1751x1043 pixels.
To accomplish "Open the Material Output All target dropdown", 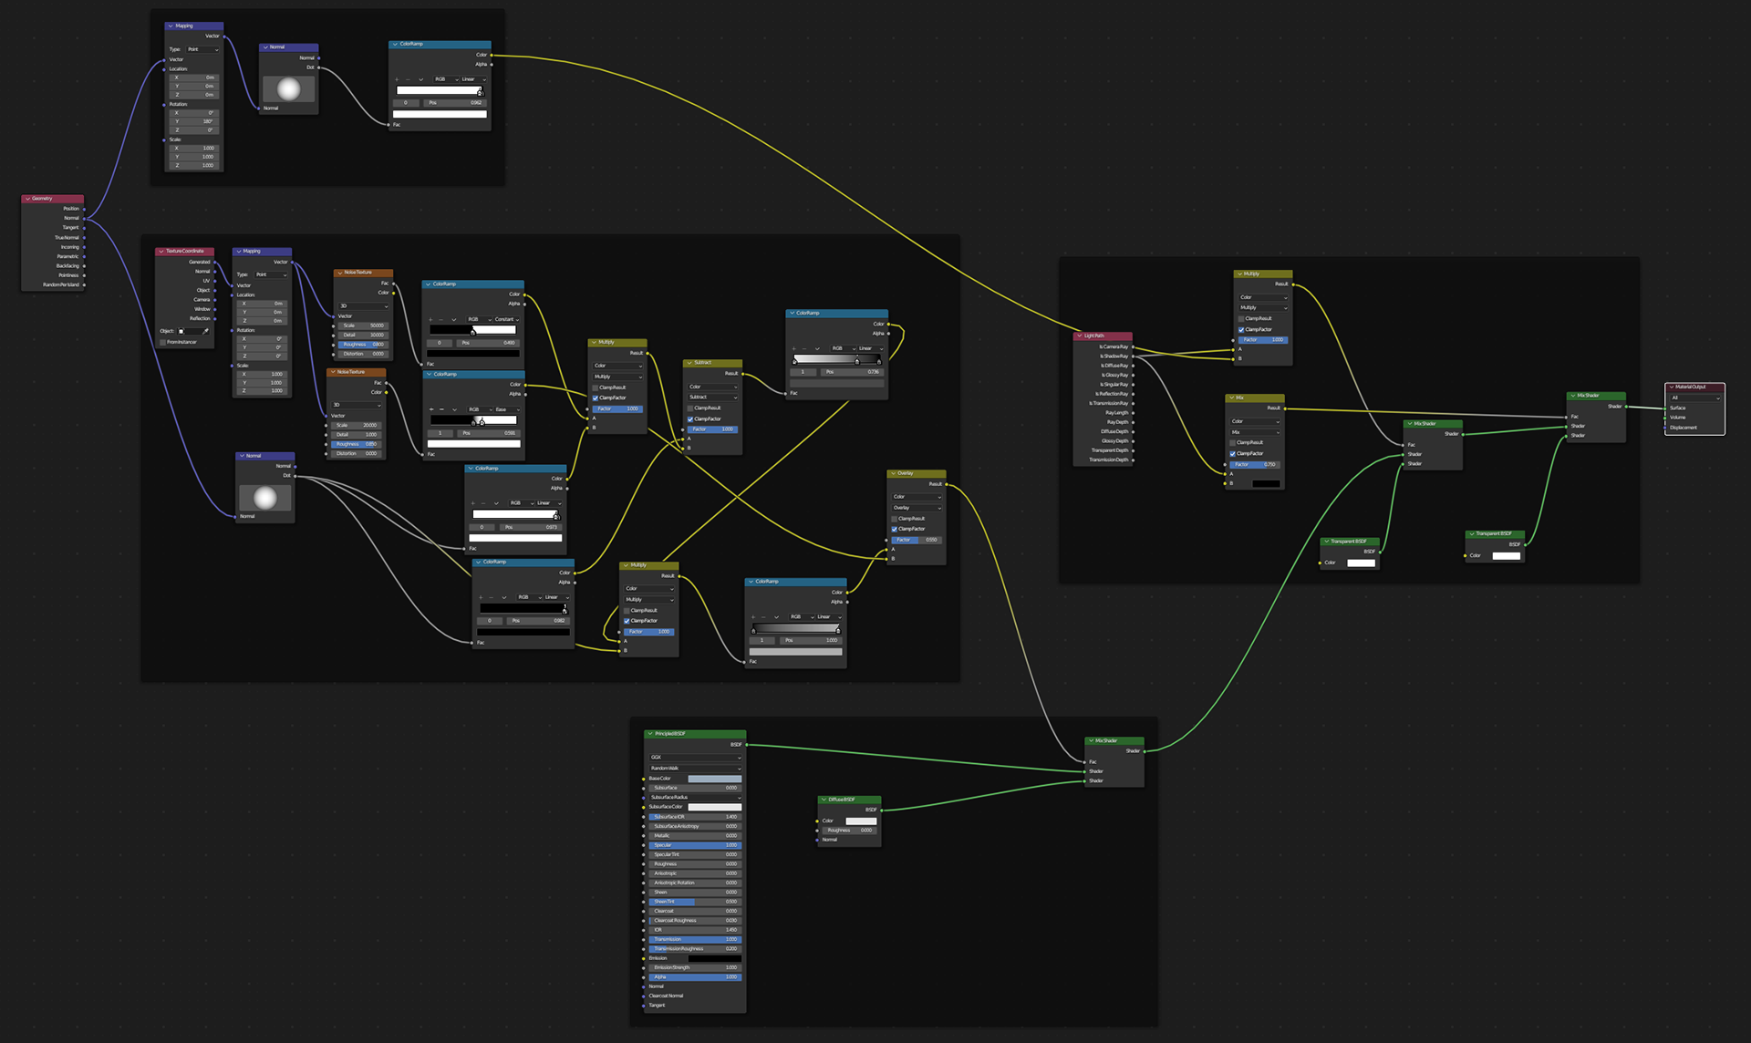I will [x=1695, y=398].
